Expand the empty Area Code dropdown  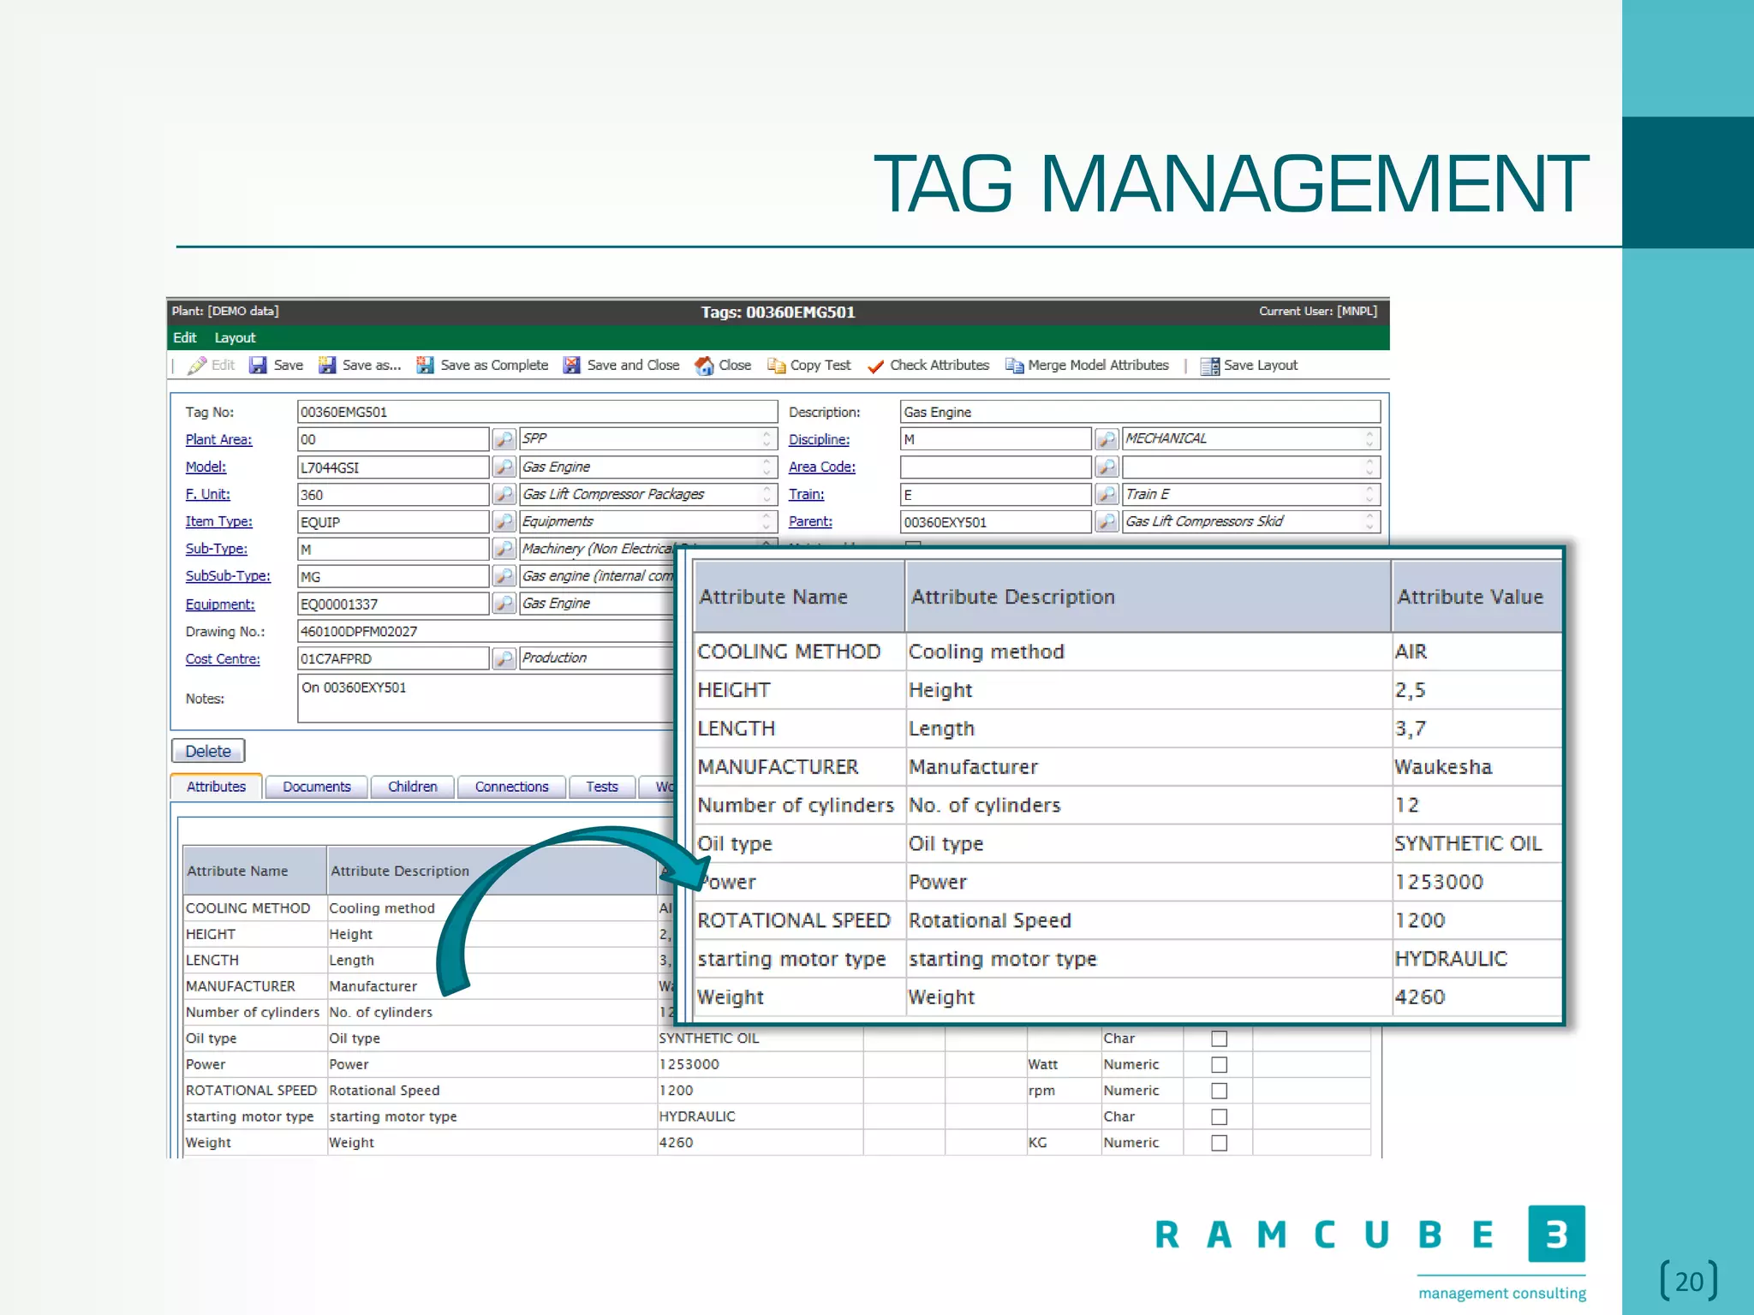coord(1369,467)
